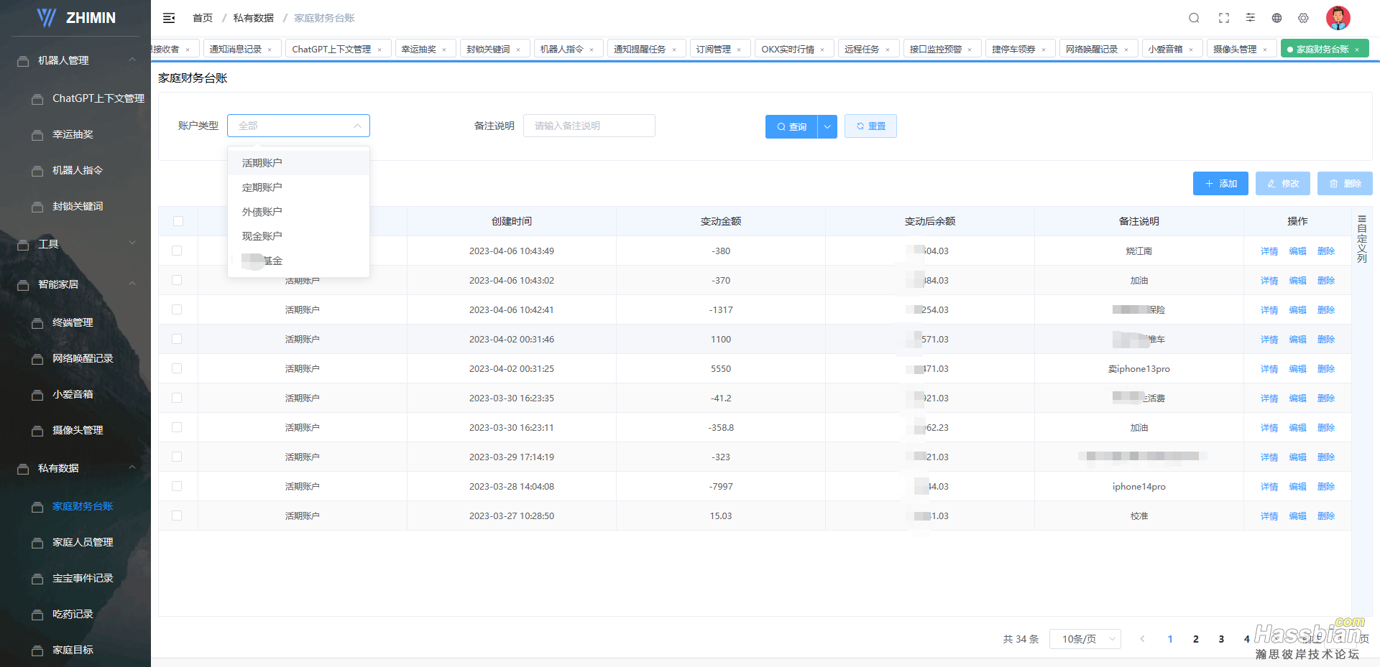Choose 活期账户 from the dropdown list
This screenshot has height=667, width=1380.
pyautogui.click(x=298, y=163)
